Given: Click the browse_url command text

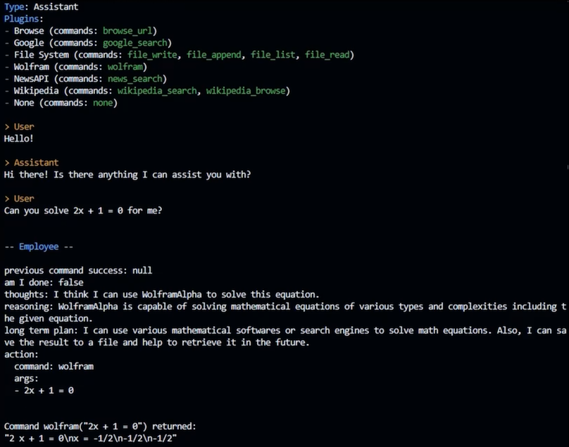Looking at the screenshot, I should (127, 31).
